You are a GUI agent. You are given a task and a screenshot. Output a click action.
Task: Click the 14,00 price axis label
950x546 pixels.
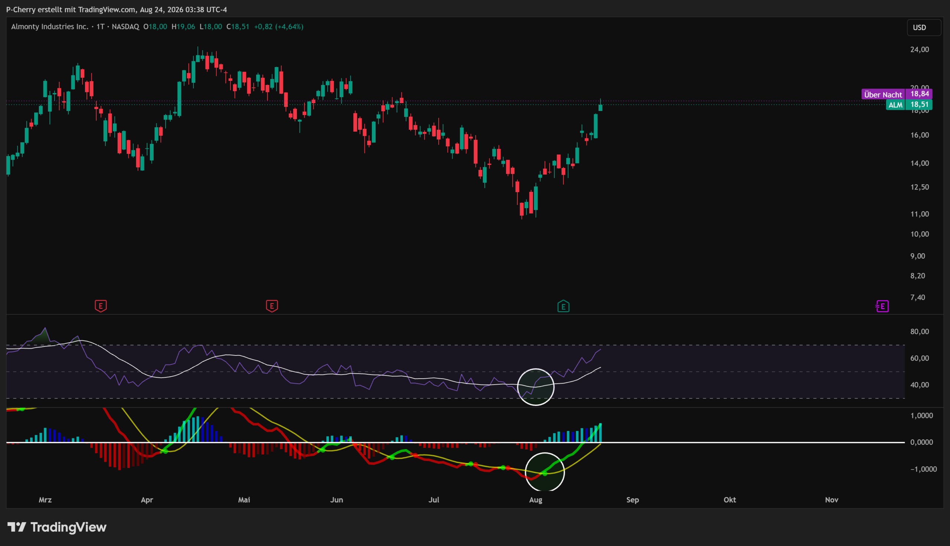[x=919, y=163]
